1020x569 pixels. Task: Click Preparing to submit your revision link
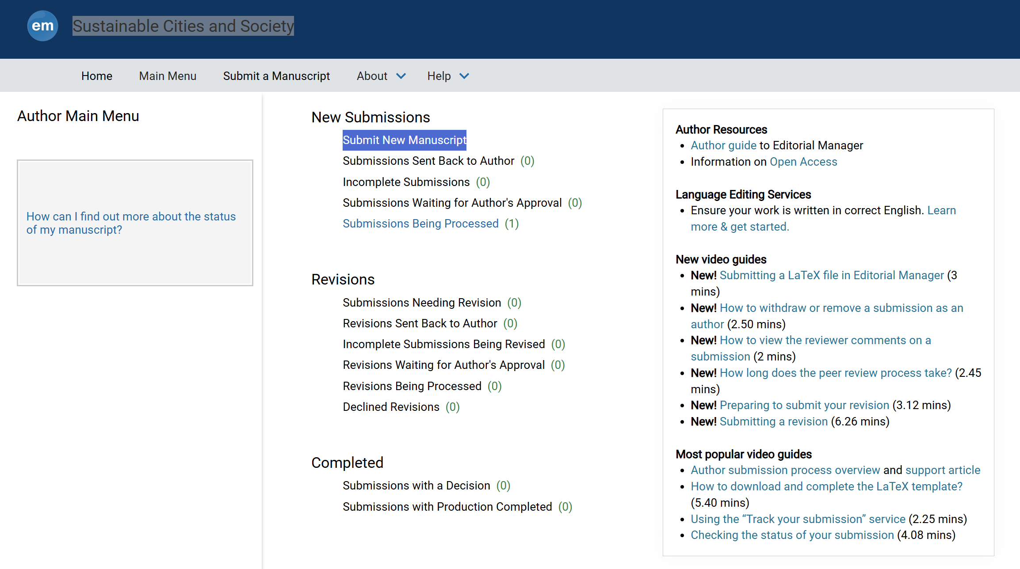[x=804, y=405]
